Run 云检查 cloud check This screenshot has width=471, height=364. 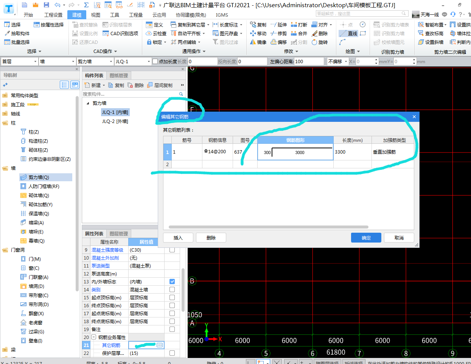(x=156, y=33)
